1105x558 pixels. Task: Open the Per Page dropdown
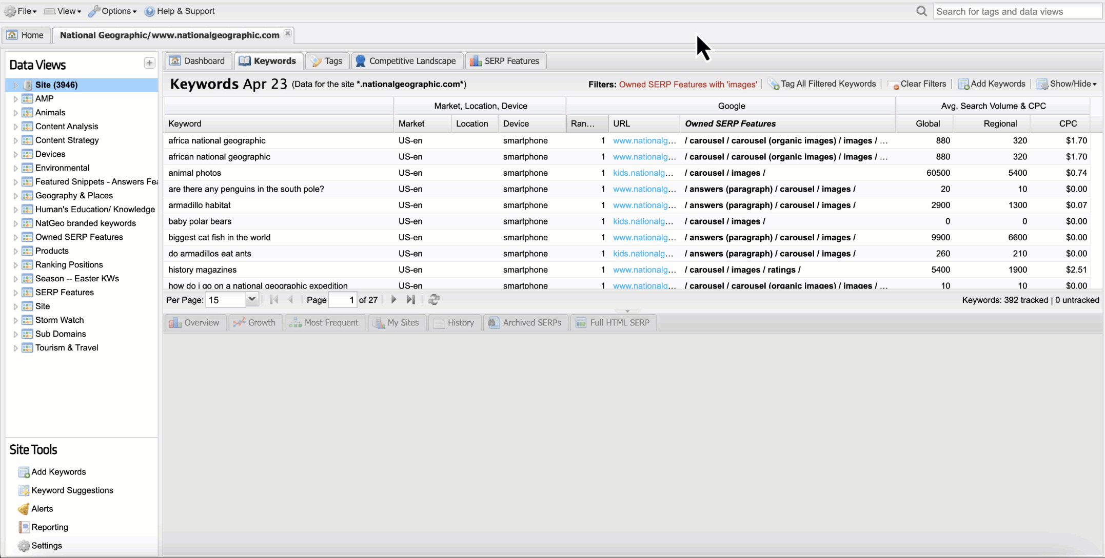[x=252, y=299]
